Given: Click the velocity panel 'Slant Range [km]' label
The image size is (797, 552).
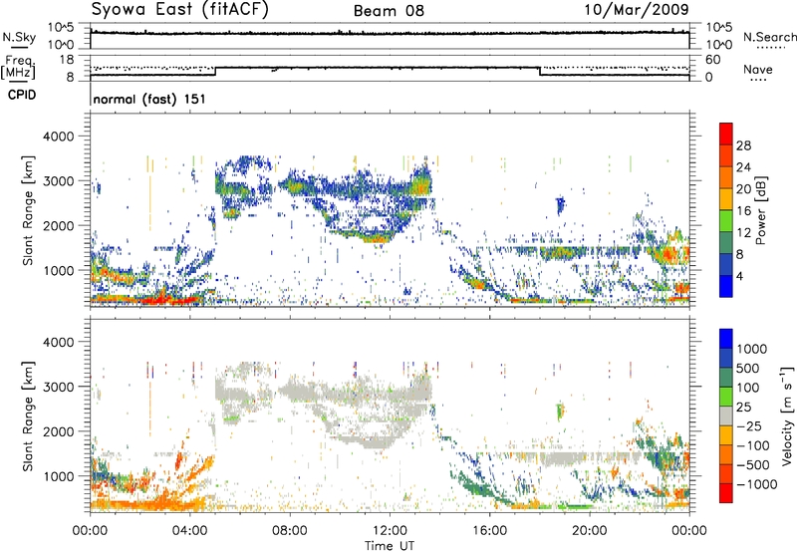Looking at the screenshot, I should [x=28, y=415].
